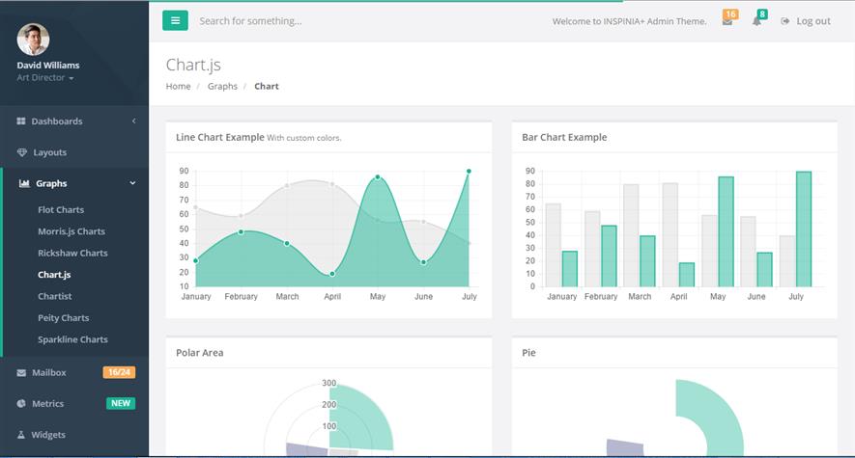Click the green hamburger menu toggle button
The image size is (855, 458).
pyautogui.click(x=175, y=20)
